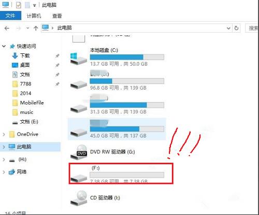Select the DVD RW drive (G:) icon

79,152
